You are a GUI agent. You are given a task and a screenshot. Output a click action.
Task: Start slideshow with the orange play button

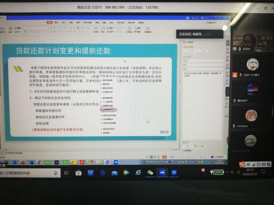(x=164, y=157)
